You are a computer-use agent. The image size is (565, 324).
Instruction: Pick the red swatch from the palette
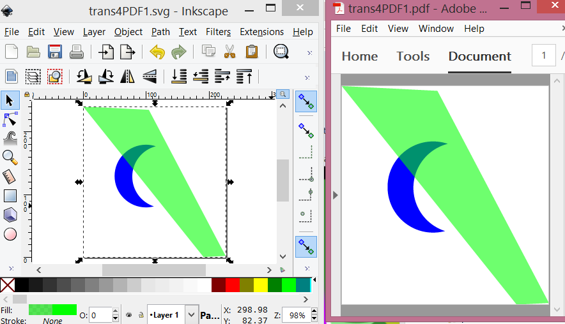pyautogui.click(x=233, y=285)
